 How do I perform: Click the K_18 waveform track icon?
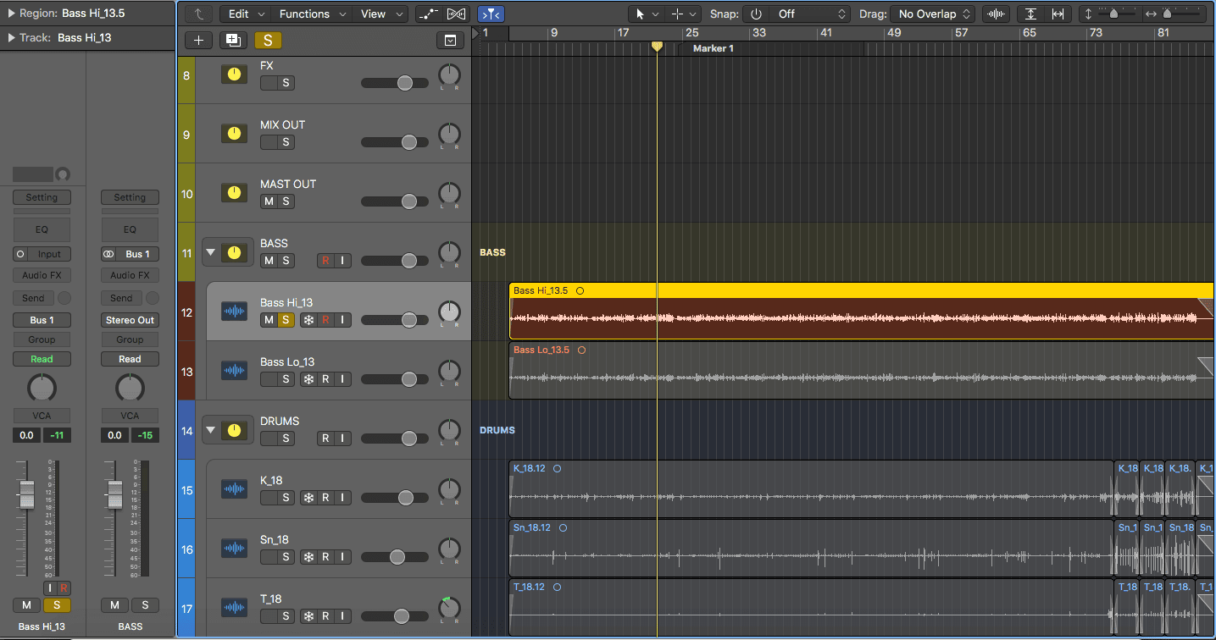[235, 489]
